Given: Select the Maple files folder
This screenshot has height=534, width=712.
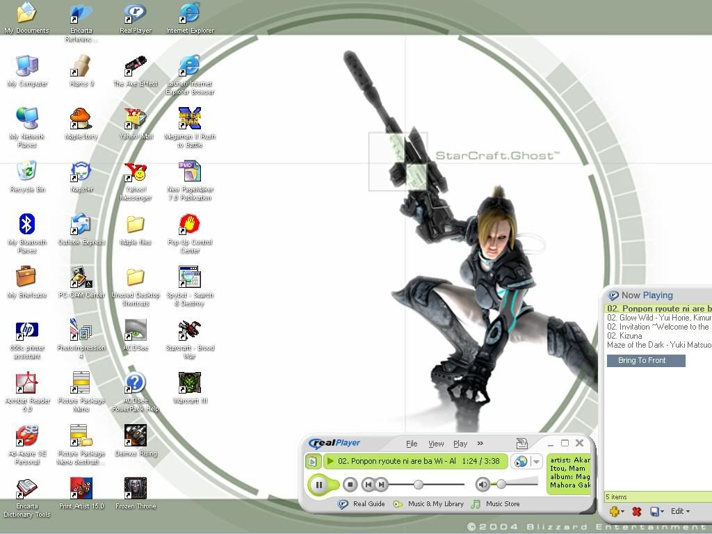Looking at the screenshot, I should coord(136,229).
